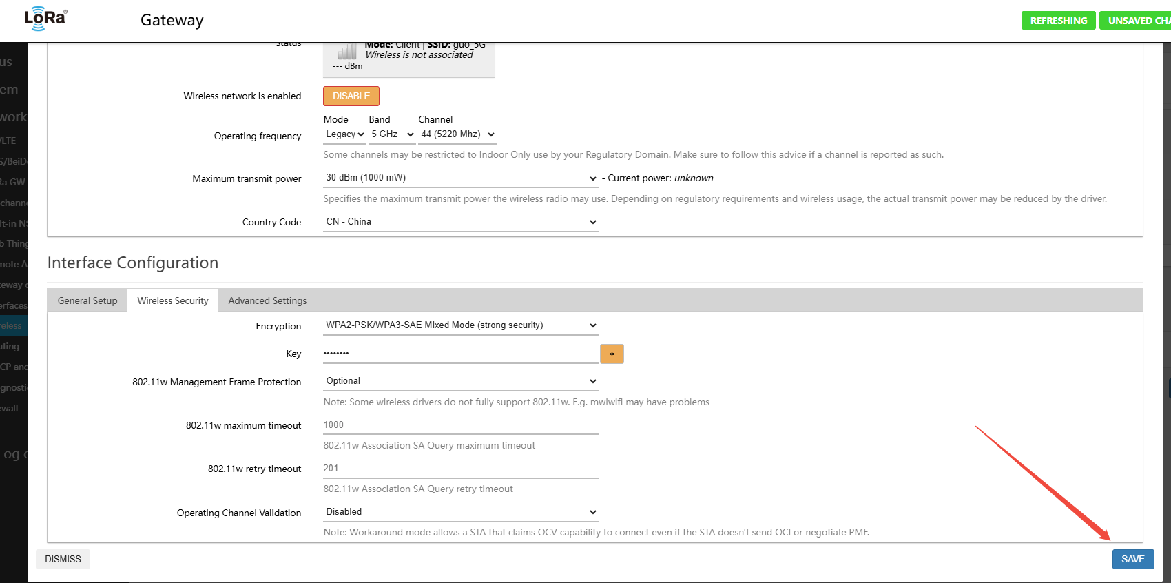Open the Band dropdown showing 5 GHz
This screenshot has width=1171, height=583.
[x=392, y=134]
